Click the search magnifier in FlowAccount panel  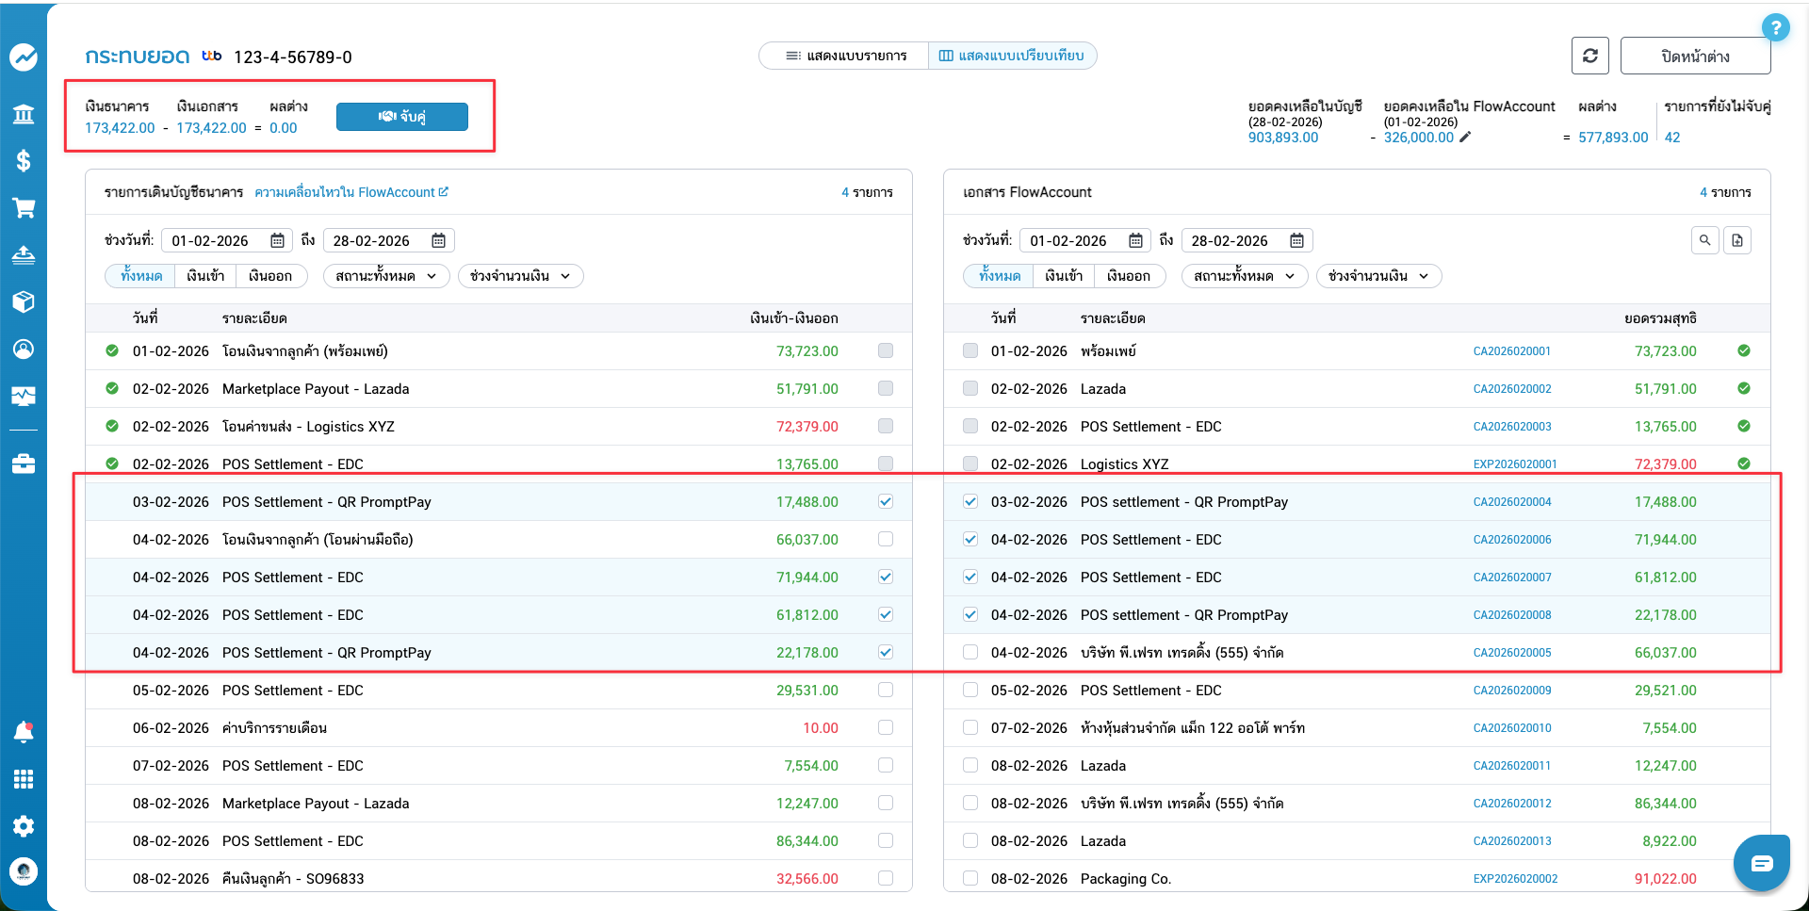[x=1704, y=240]
